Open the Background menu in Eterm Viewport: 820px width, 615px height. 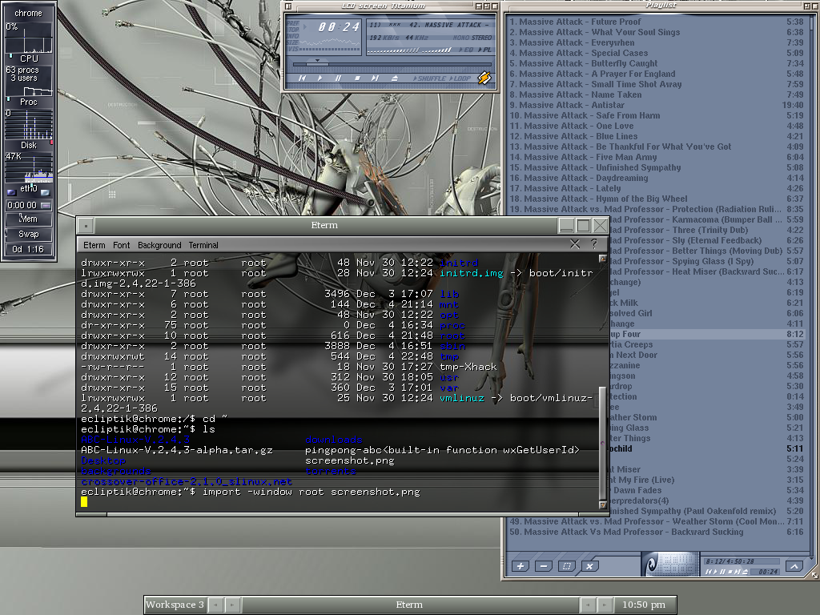[x=159, y=245]
